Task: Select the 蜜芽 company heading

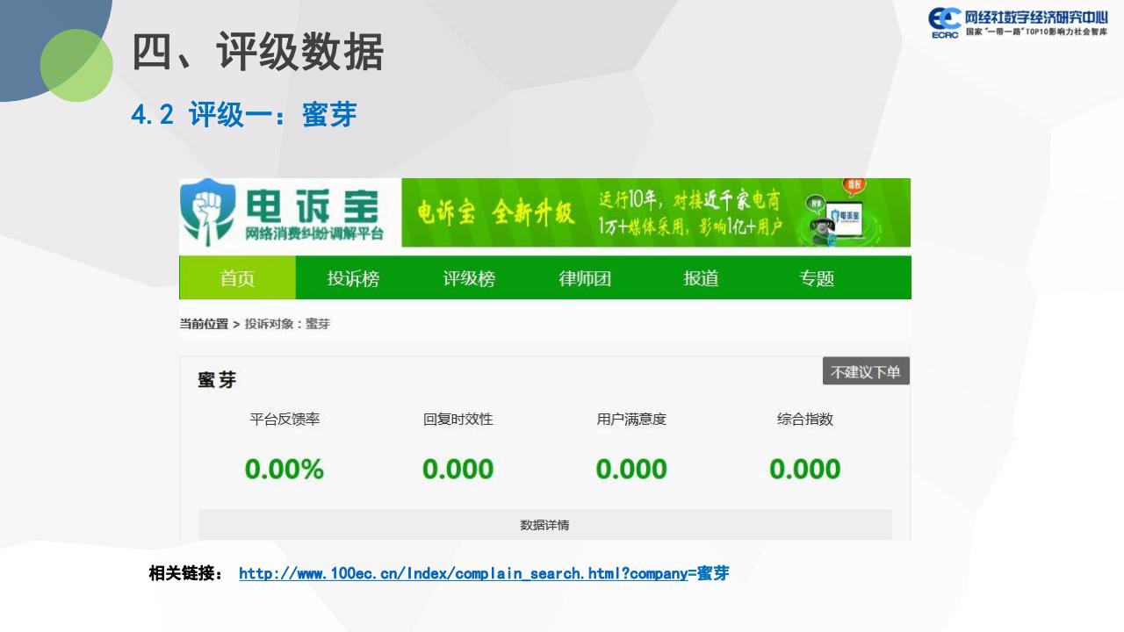Action: 217,380
